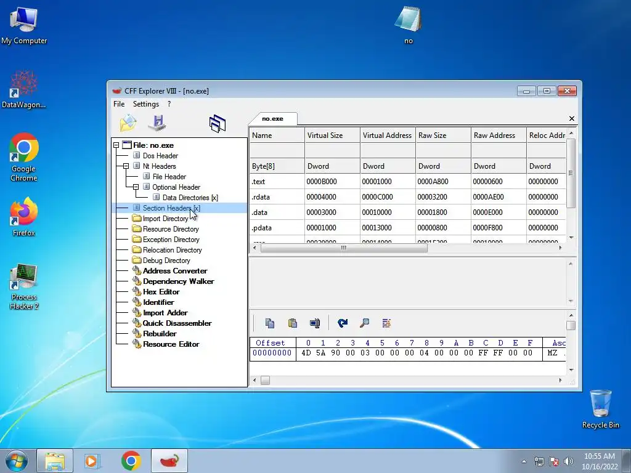
Task: Click the magnifier find icon in hex toolbar
Action: click(x=365, y=323)
